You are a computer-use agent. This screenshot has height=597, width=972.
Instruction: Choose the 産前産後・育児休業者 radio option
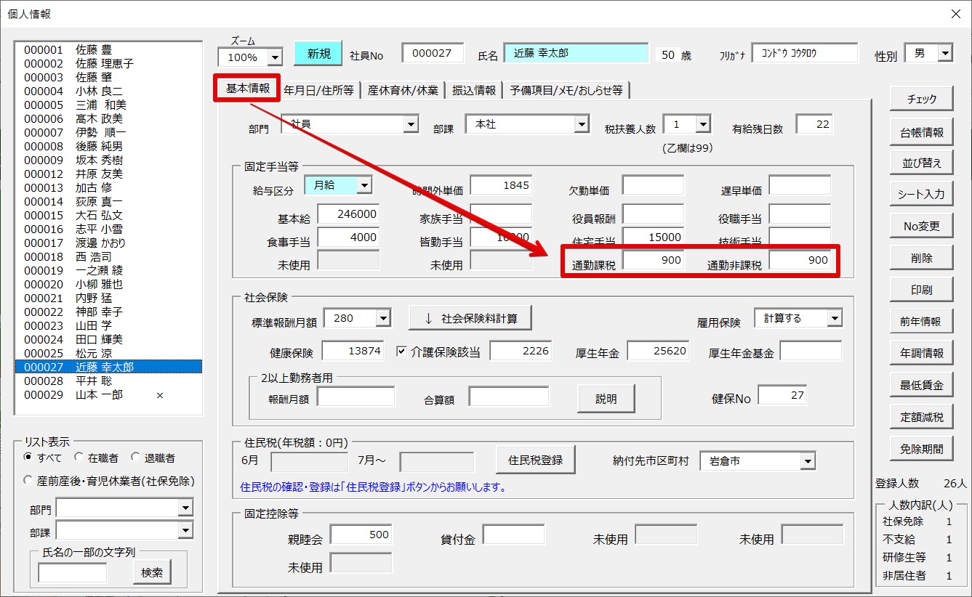click(x=29, y=481)
